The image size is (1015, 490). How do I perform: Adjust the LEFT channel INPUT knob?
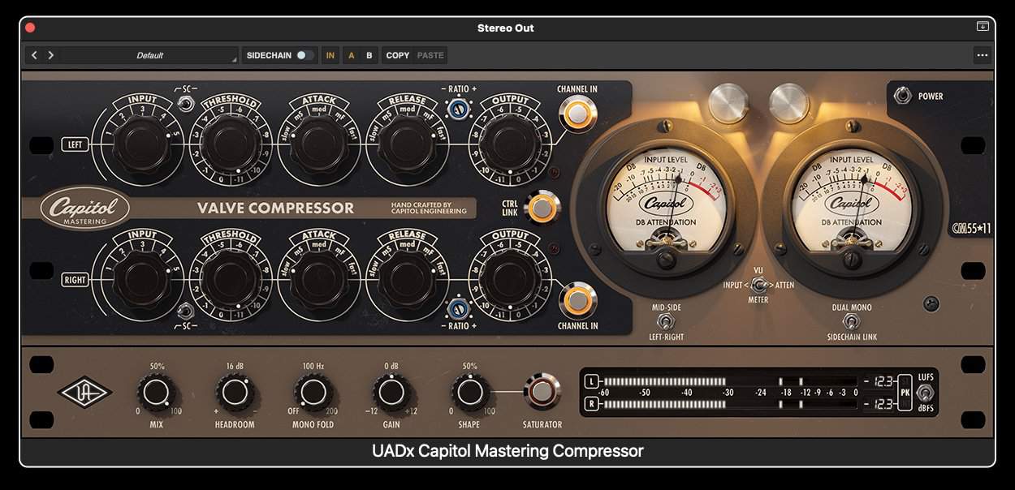pos(141,144)
